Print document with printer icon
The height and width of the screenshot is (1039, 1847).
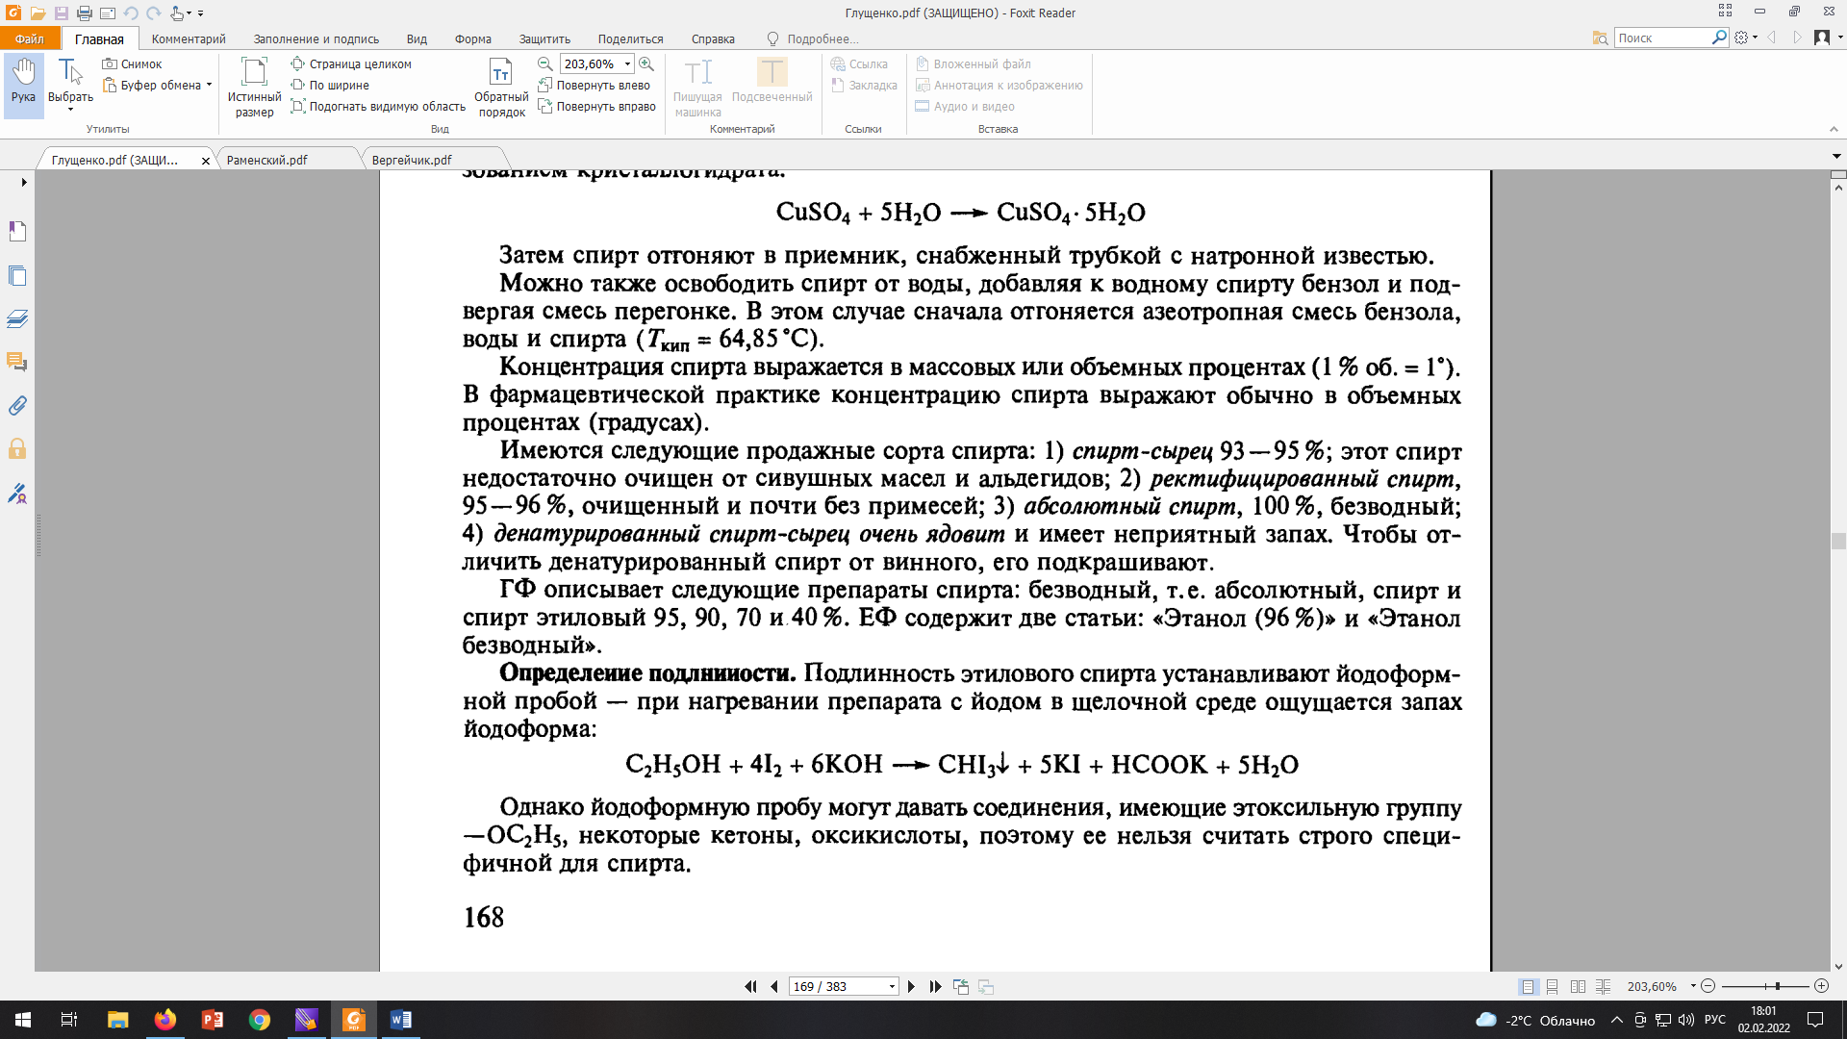[85, 13]
